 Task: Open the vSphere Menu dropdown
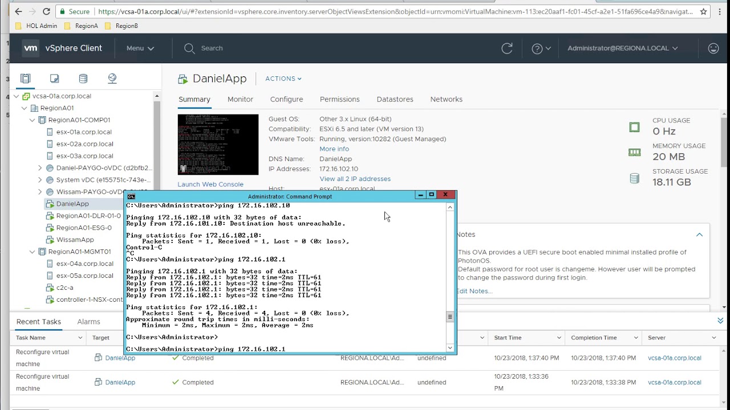tap(140, 48)
